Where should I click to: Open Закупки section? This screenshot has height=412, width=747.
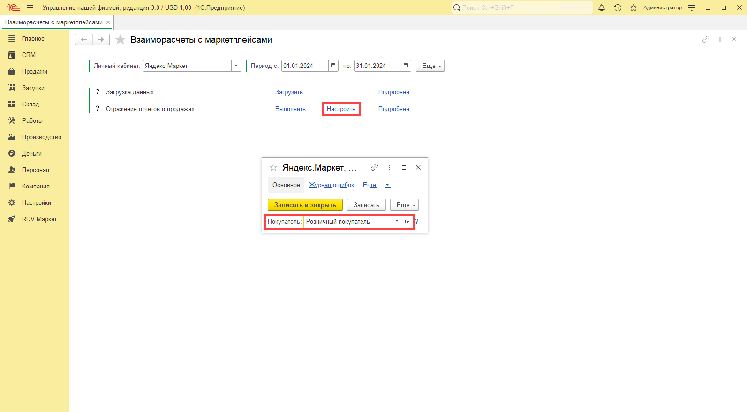[x=35, y=88]
